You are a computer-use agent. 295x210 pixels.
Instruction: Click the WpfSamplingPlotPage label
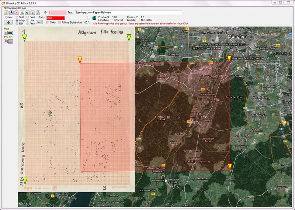coord(15,8)
